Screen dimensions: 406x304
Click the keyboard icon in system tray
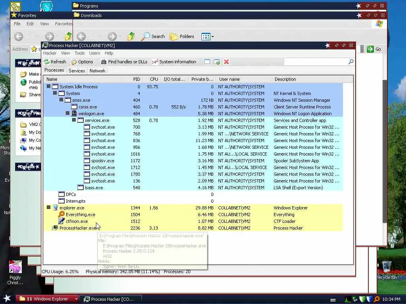pyautogui.click(x=333, y=300)
